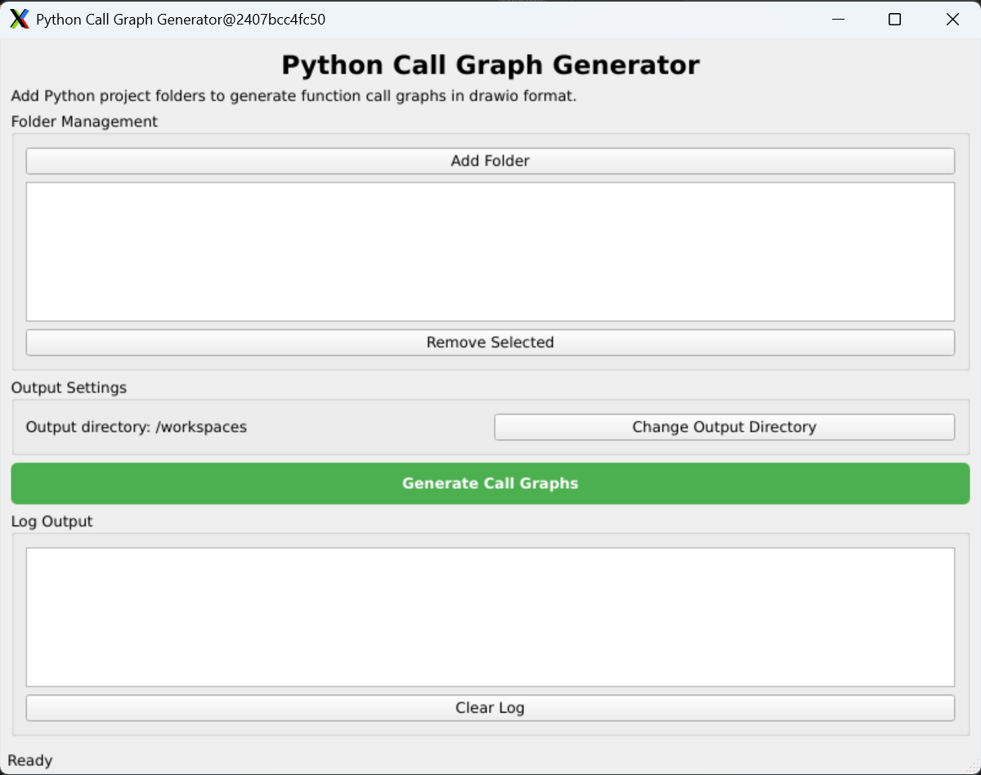Click the Ready status bar message

tap(30, 760)
